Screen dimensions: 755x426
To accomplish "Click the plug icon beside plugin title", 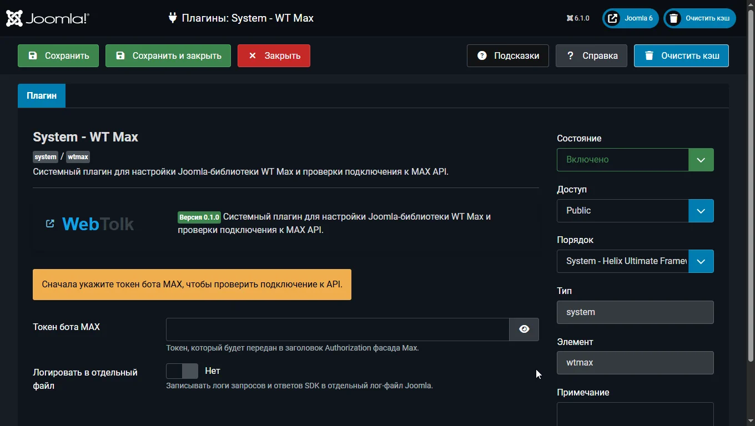I will [173, 18].
